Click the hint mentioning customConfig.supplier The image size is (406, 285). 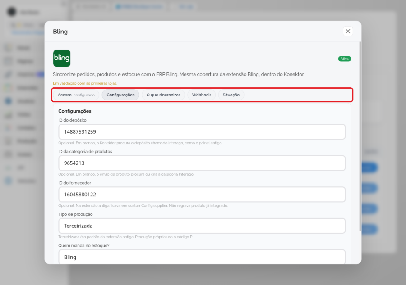point(143,206)
